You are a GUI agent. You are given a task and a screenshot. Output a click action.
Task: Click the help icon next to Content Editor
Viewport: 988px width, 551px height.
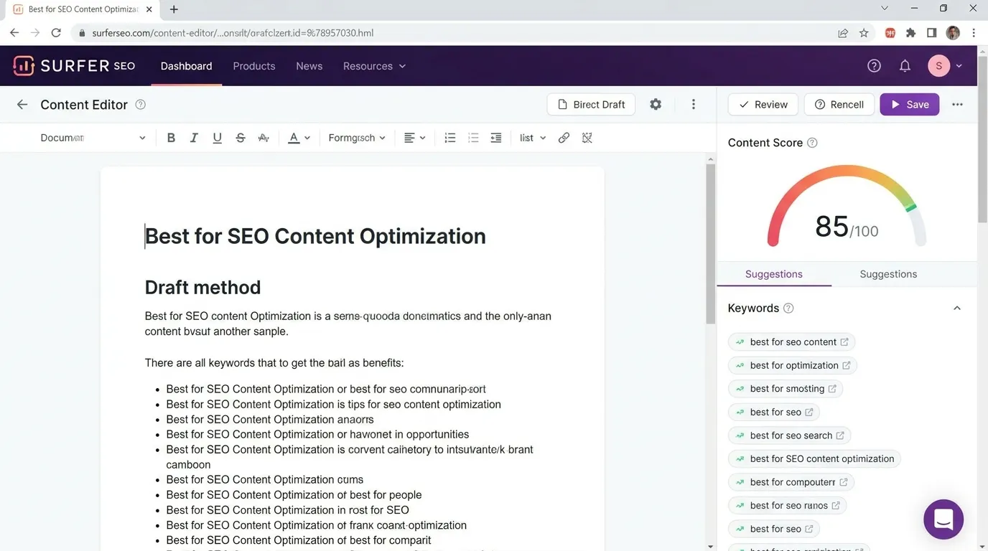[x=141, y=105]
